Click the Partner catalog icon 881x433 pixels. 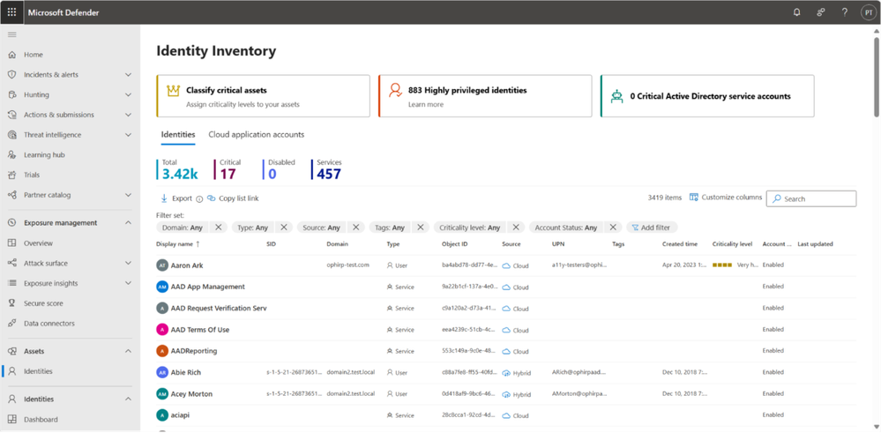(11, 195)
